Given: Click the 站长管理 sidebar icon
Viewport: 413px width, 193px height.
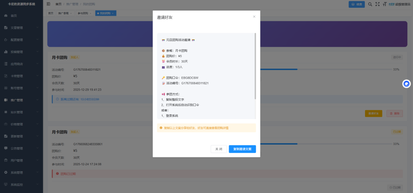Looking at the screenshot, I should (6, 112).
